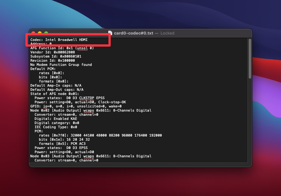Click the line 'Digital category: 0x0'
This screenshot has width=281, height=196.
tap(57, 123)
